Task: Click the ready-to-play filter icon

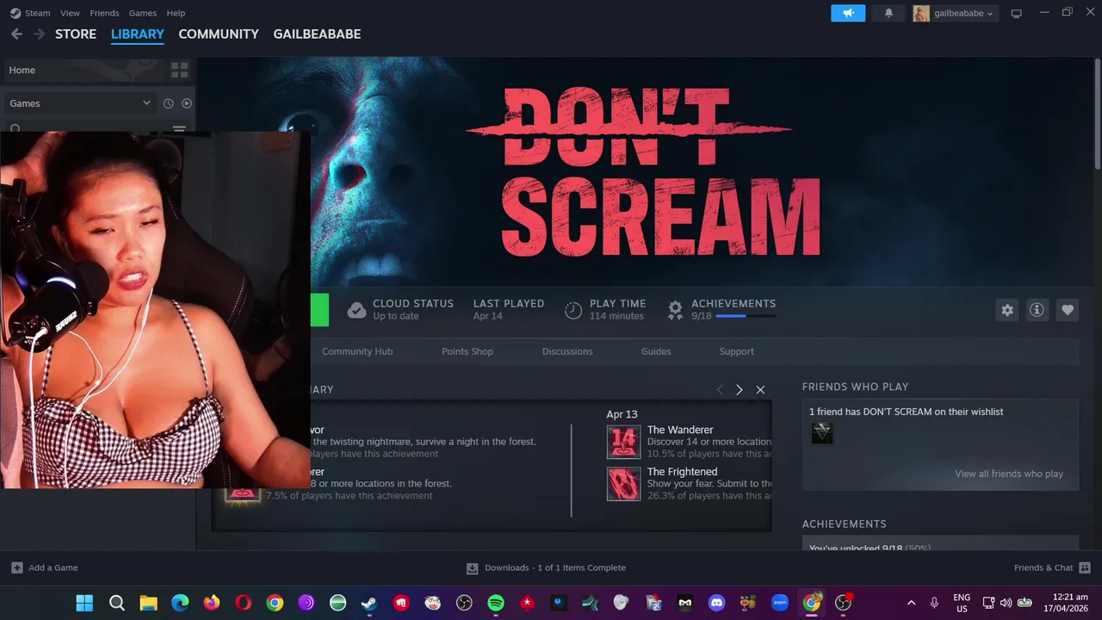Action: 187,103
